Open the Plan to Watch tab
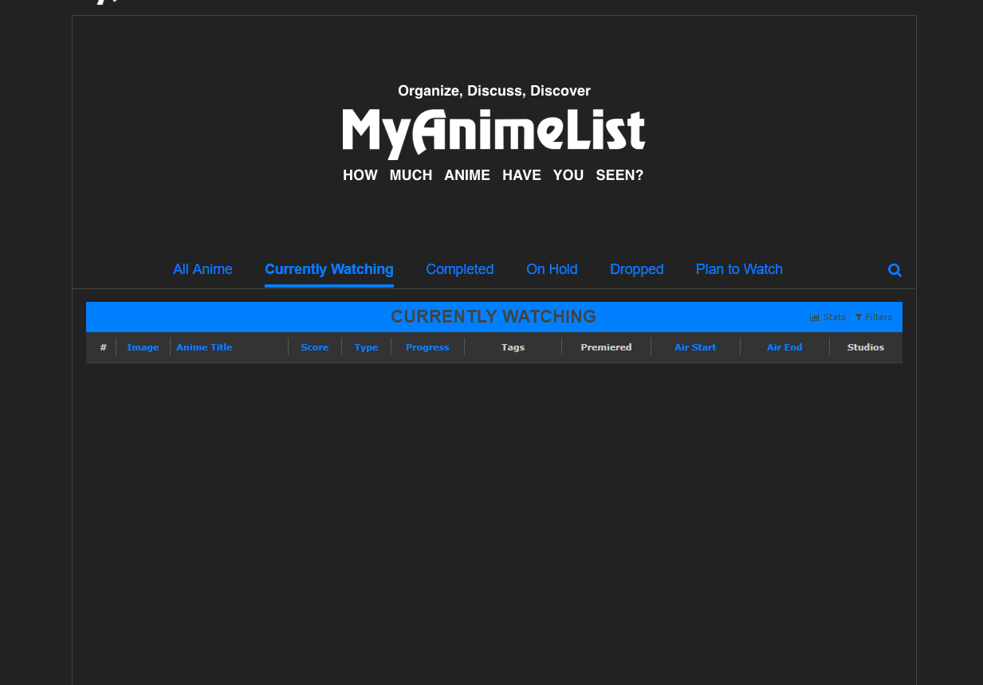The image size is (983, 685). pyautogui.click(x=739, y=269)
